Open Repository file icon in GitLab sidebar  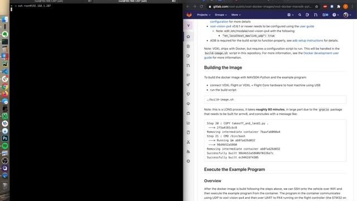pyautogui.click(x=189, y=46)
